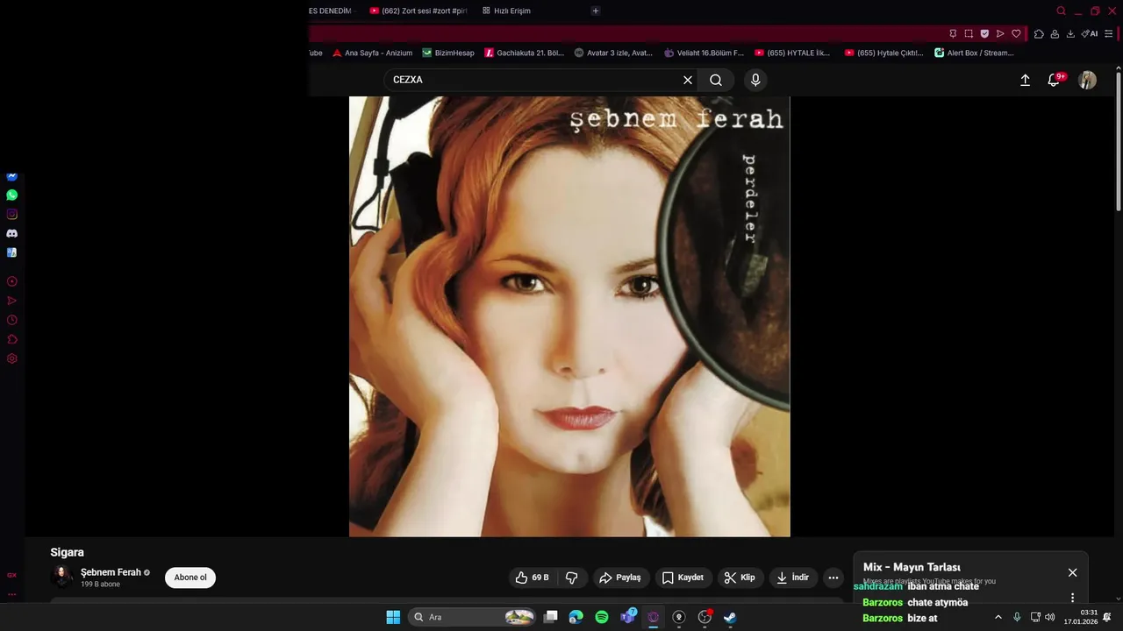This screenshot has height=631, width=1123.
Task: Open the Gachiakuta 21. Böl bookmark
Action: (525, 53)
